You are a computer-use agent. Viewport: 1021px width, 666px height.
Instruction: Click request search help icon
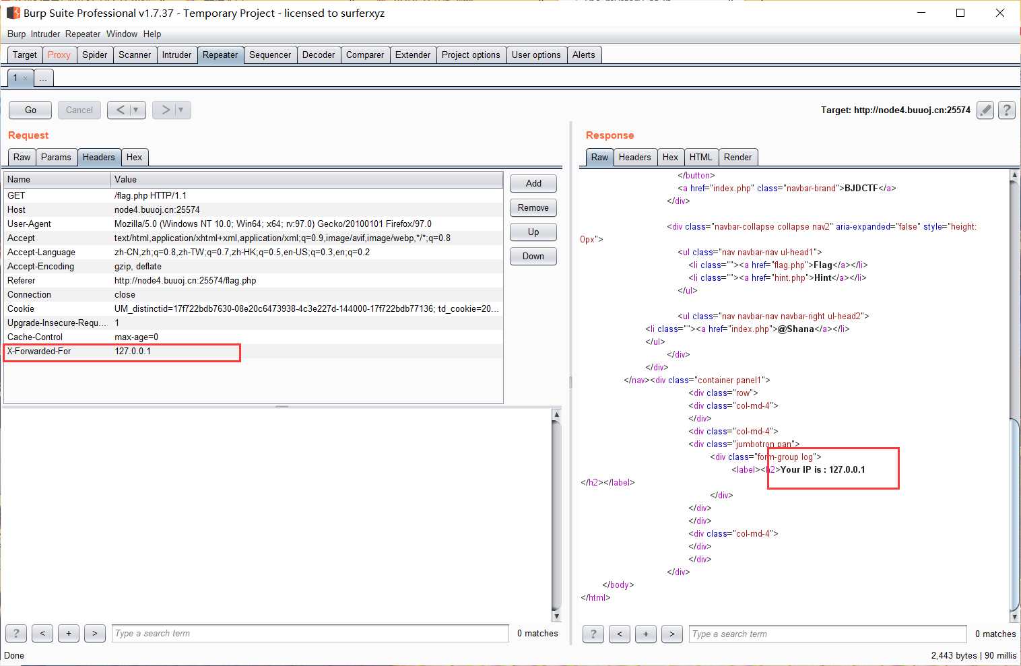pyautogui.click(x=16, y=633)
